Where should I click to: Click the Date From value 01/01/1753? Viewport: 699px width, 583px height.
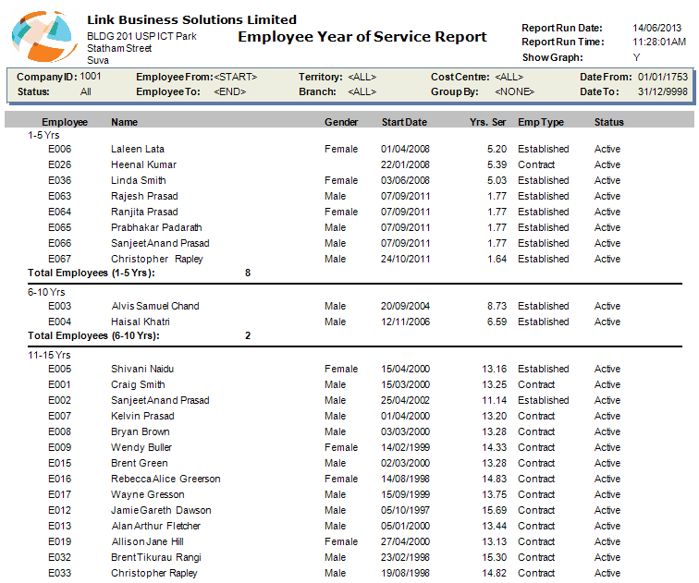coord(663,77)
